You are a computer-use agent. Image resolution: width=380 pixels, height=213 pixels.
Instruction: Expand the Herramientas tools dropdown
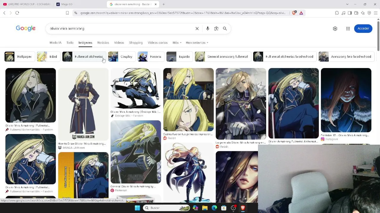point(197,43)
